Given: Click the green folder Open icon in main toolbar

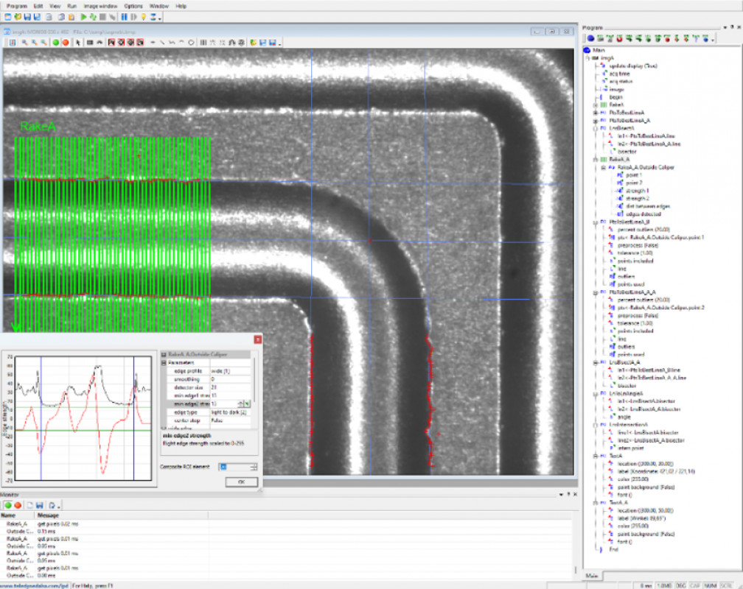Looking at the screenshot, I should click(x=18, y=17).
